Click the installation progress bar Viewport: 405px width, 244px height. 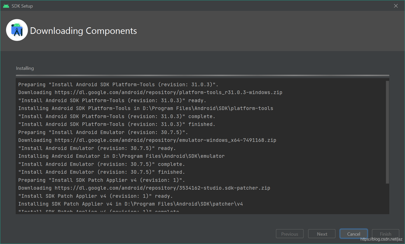202,75
